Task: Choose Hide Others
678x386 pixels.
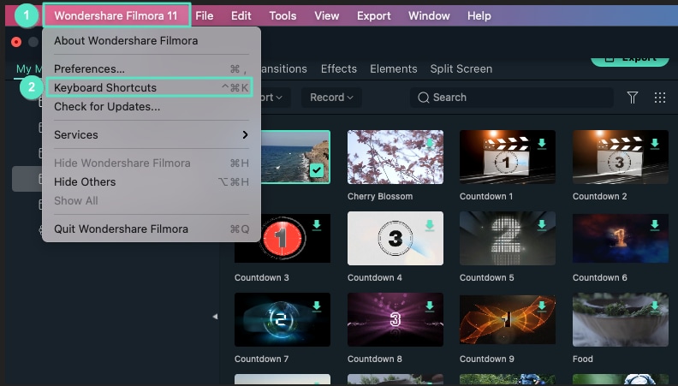Action: 152,182
